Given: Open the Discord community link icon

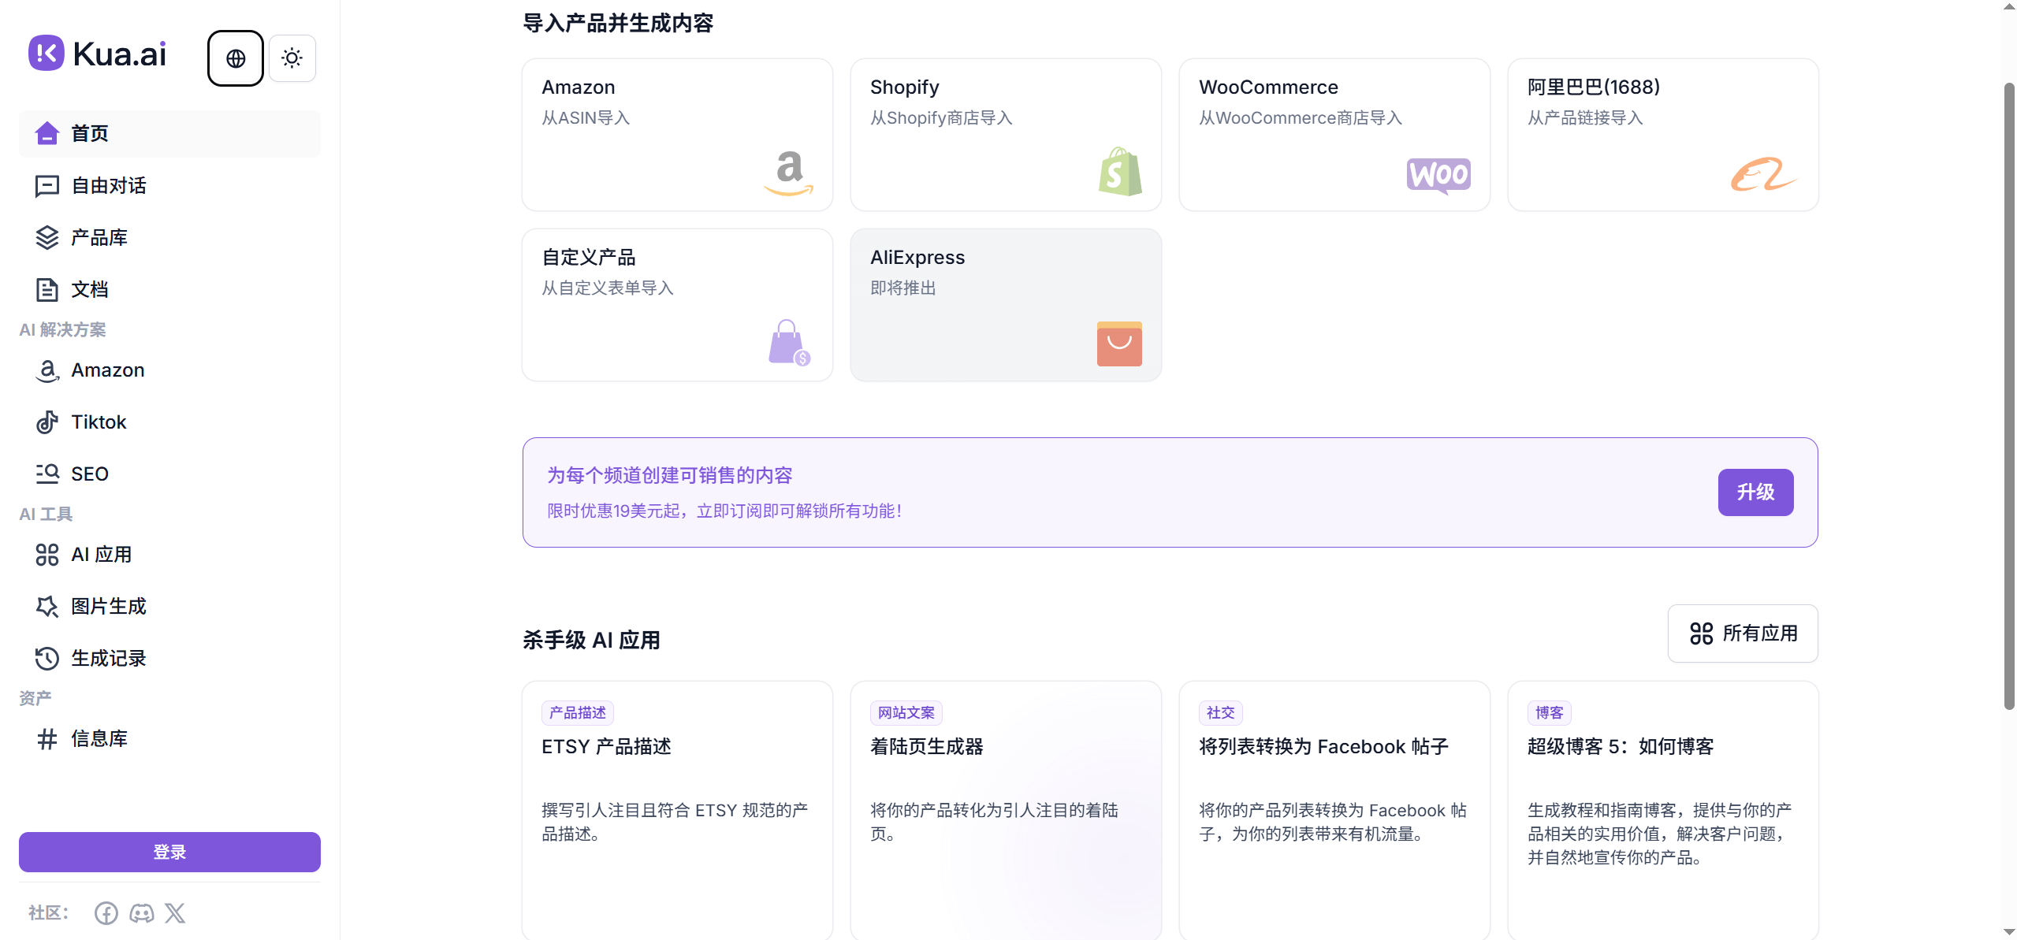Looking at the screenshot, I should pos(142,913).
